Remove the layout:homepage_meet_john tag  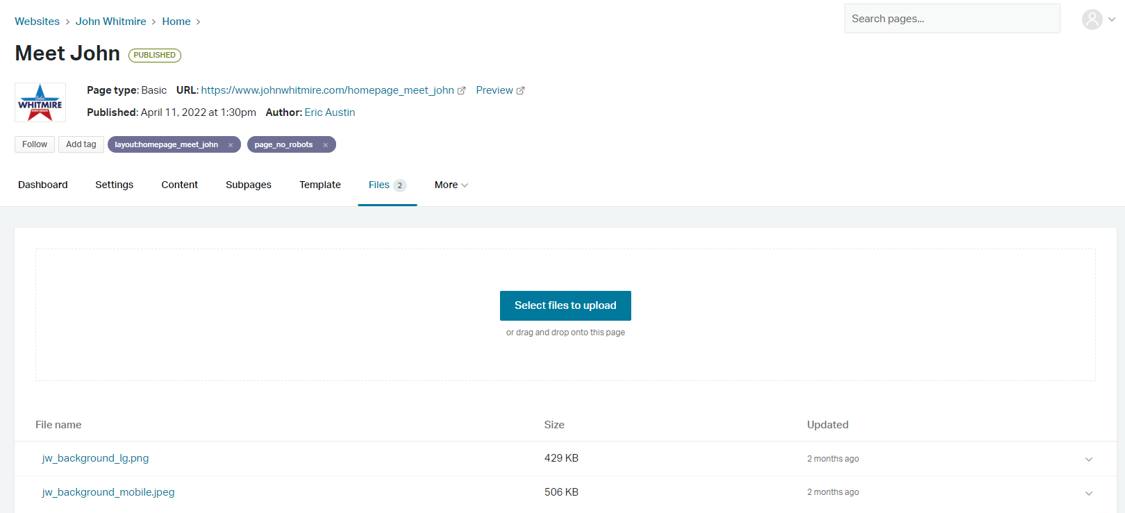click(x=231, y=145)
